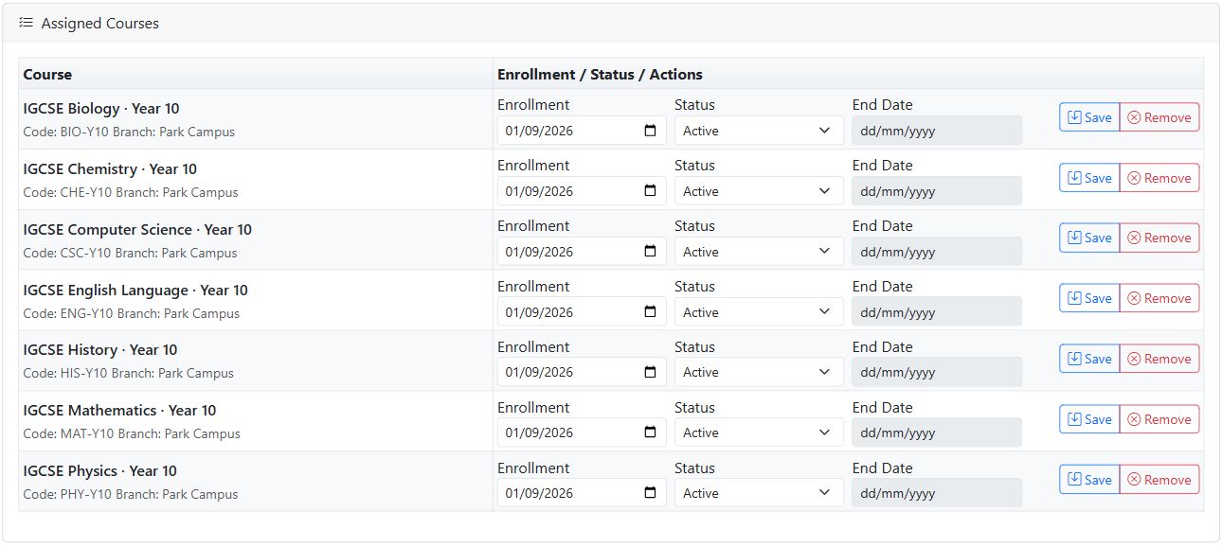The width and height of the screenshot is (1222, 547).
Task: Open Status dropdown for IGCSE Physics
Action: 759,493
